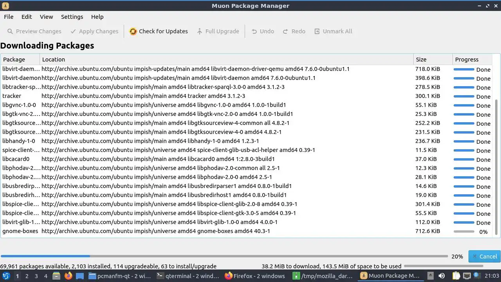The height and width of the screenshot is (282, 501).
Task: Click the 231.5 KiB size cell
Action: point(428,132)
